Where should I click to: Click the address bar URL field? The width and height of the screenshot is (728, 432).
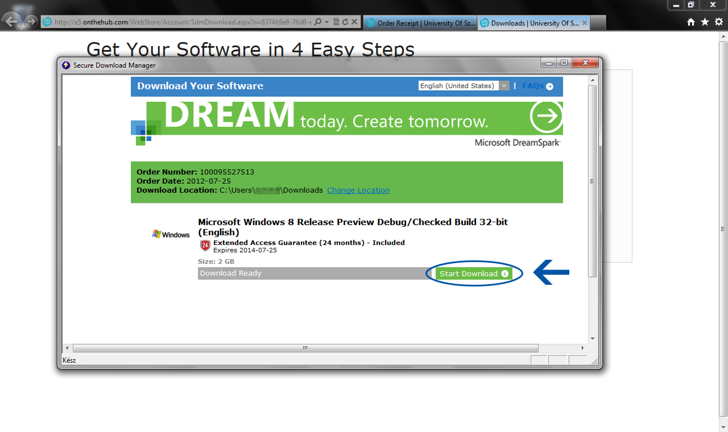(182, 22)
